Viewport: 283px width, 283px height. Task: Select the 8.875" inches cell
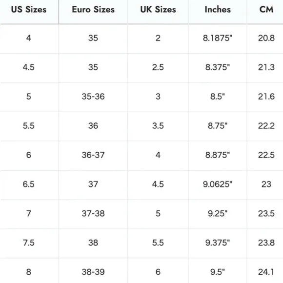(x=218, y=155)
